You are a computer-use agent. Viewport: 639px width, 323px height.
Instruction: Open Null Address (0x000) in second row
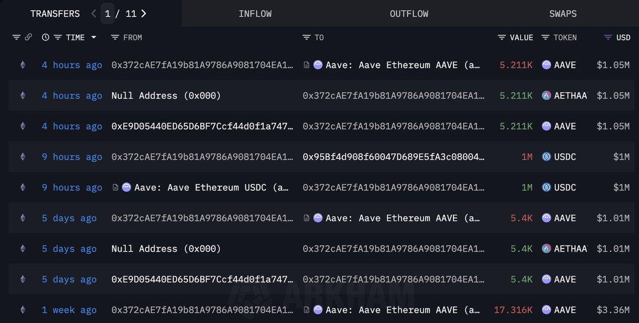[166, 96]
